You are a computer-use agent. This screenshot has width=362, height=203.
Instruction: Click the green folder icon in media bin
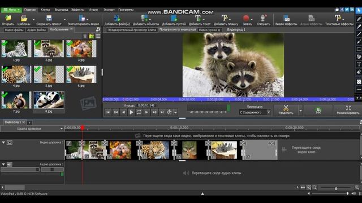(92, 36)
